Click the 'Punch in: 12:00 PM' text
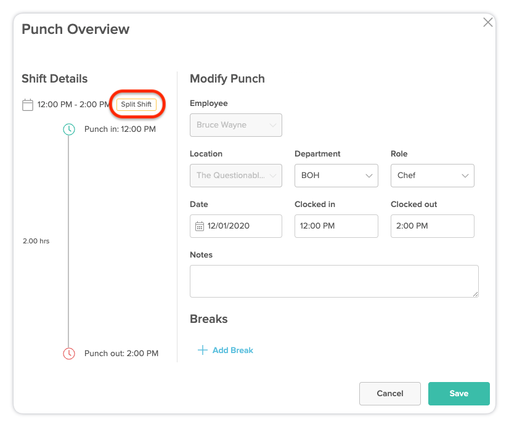The height and width of the screenshot is (427, 509). pyautogui.click(x=120, y=129)
